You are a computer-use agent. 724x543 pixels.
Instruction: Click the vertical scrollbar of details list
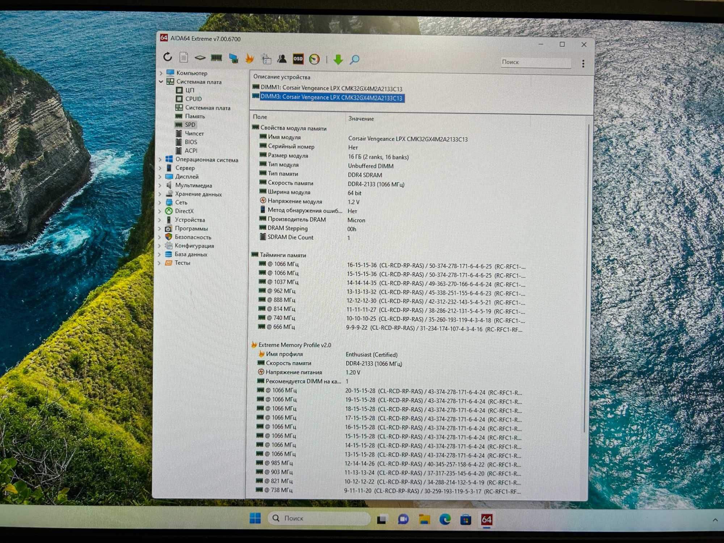[x=587, y=278]
